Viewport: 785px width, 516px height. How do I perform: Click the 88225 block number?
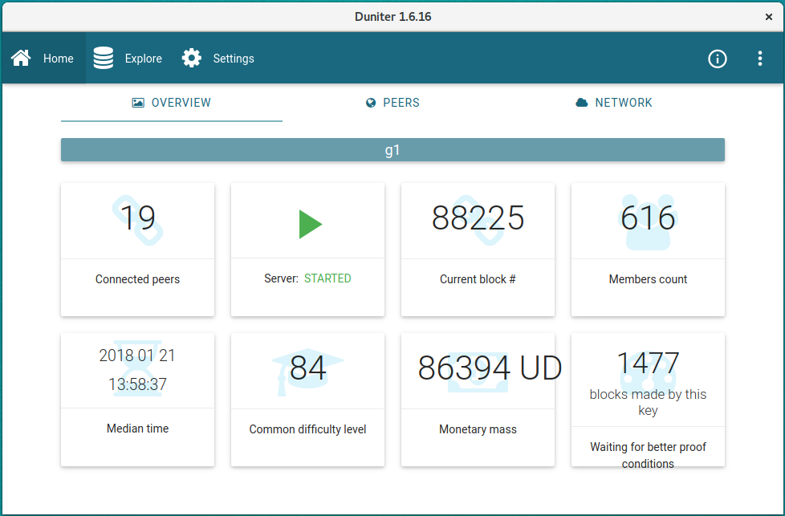(x=478, y=217)
